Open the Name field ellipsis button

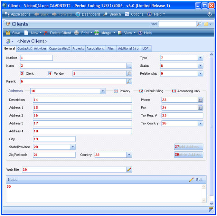(x=129, y=66)
